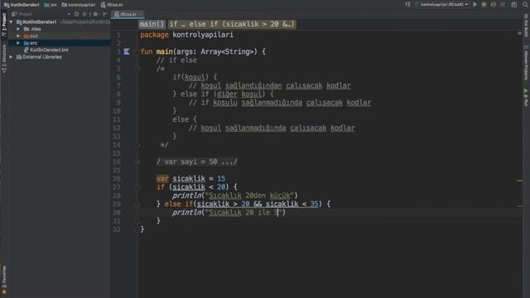Image resolution: width=530 pixels, height=298 pixels.
Task: Click the Stop process icon
Action: point(503,5)
